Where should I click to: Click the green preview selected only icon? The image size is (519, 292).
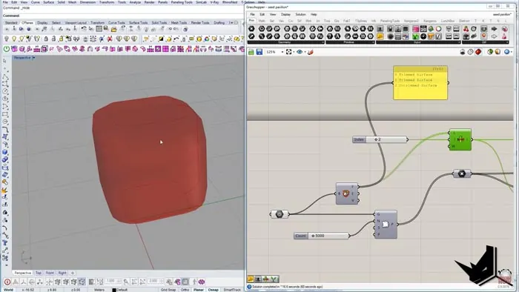click(490, 52)
